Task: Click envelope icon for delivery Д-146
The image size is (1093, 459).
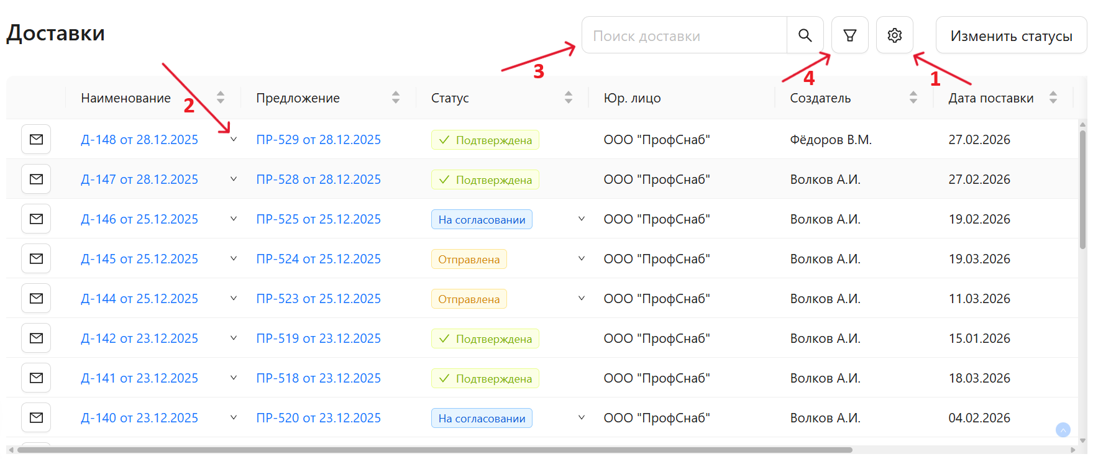Action: click(x=36, y=219)
